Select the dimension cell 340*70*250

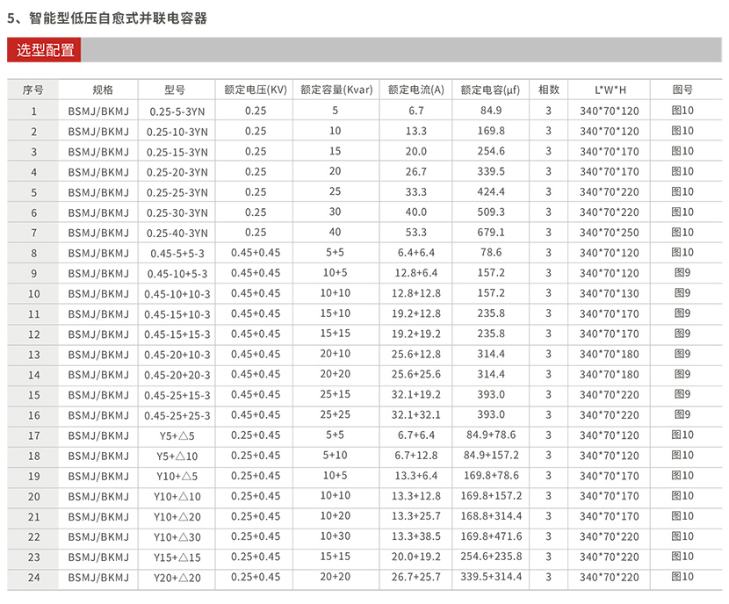tap(610, 233)
